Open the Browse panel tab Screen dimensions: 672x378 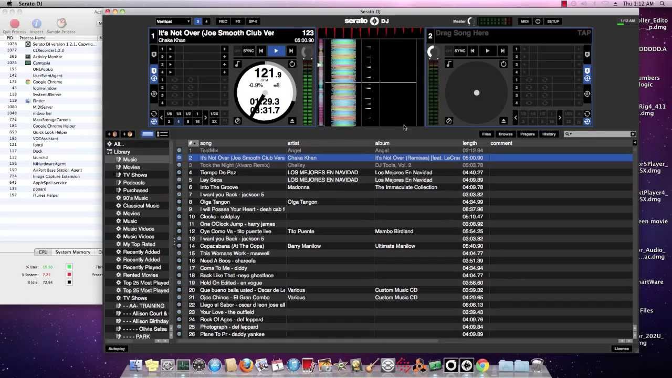[x=506, y=134]
